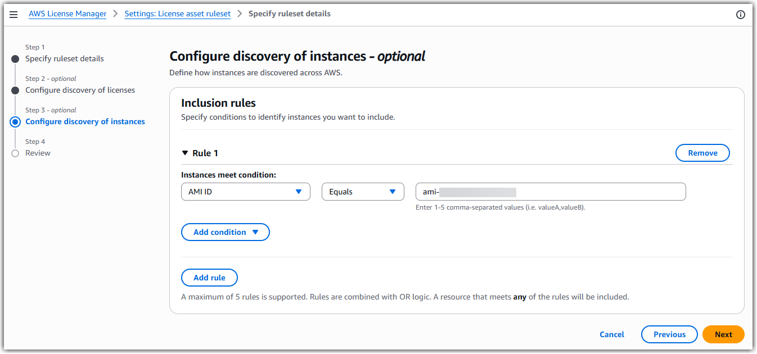Click the dropdown arrow on AMI ID selector
Viewport: 757px width, 354px height.
(299, 191)
